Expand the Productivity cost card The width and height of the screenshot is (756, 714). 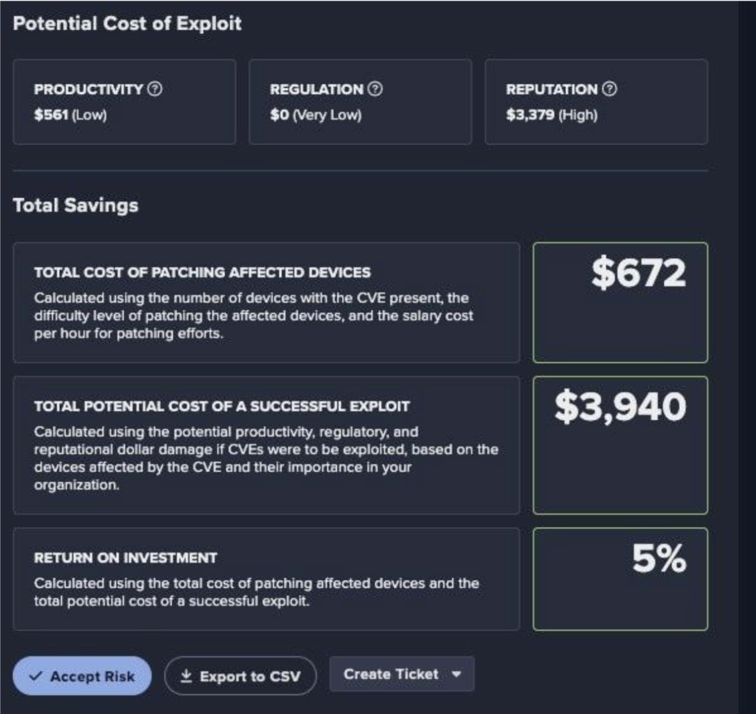coord(125,102)
